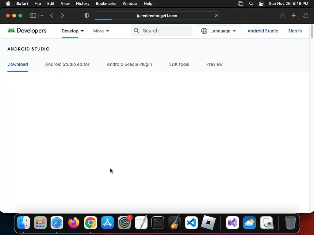Click the date and time in menu bar
The height and width of the screenshot is (235, 314).
288,4
